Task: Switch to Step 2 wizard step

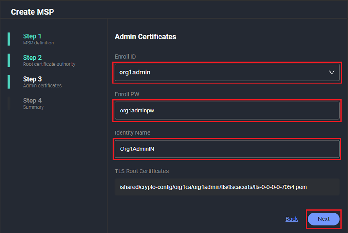Action: [32, 58]
